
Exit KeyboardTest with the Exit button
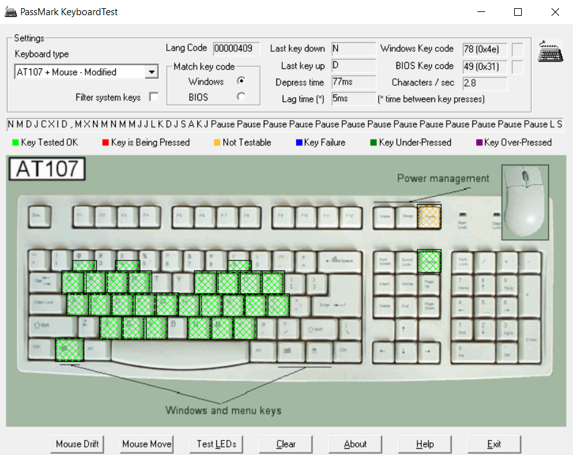pos(494,444)
